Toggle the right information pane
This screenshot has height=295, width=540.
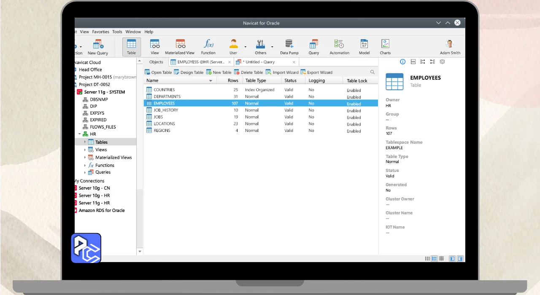[x=460, y=259]
